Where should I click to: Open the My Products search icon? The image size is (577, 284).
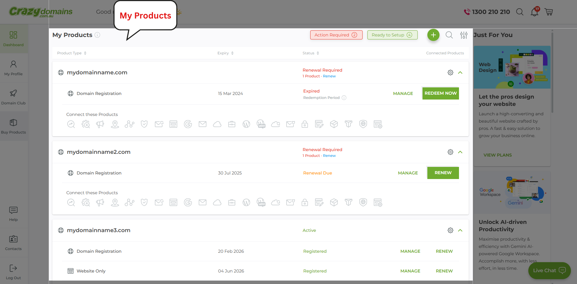click(x=449, y=35)
